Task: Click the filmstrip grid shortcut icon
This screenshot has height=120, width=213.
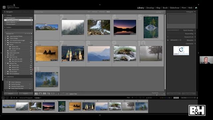Action: point(11,98)
